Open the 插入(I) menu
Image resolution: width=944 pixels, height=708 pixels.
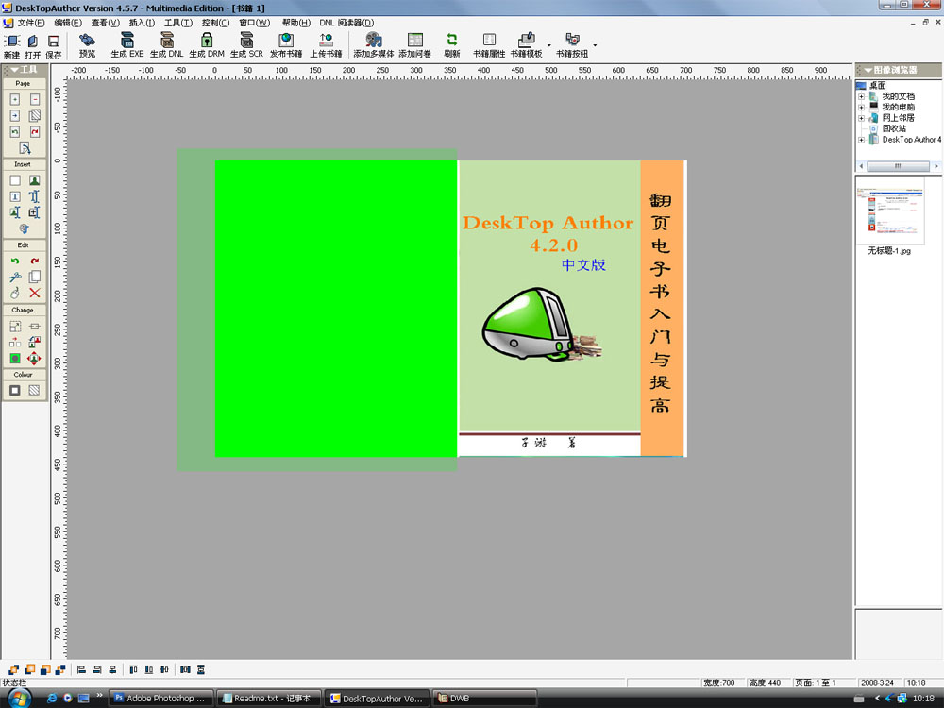tap(143, 23)
